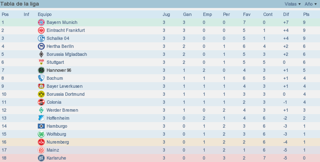The image size is (320, 162).
Task: Open the Borussia M'gladbach team link
Action: [x=67, y=54]
